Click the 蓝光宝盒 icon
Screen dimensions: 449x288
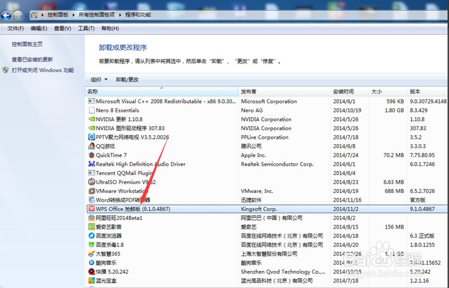coord(91,281)
